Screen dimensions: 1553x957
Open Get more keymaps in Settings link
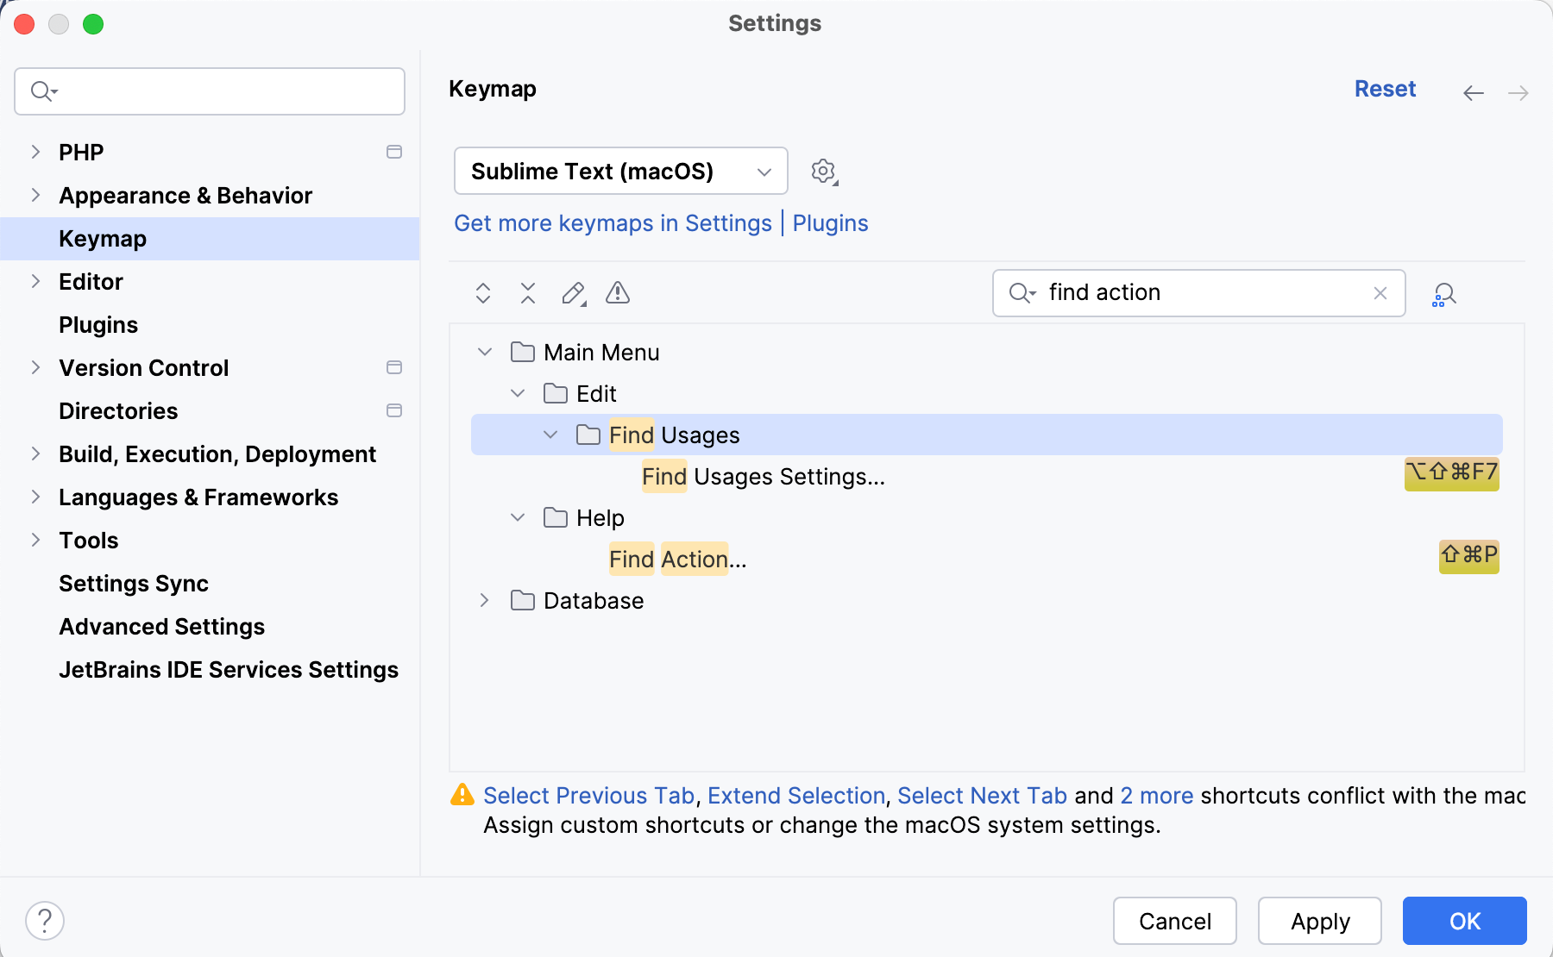(613, 222)
